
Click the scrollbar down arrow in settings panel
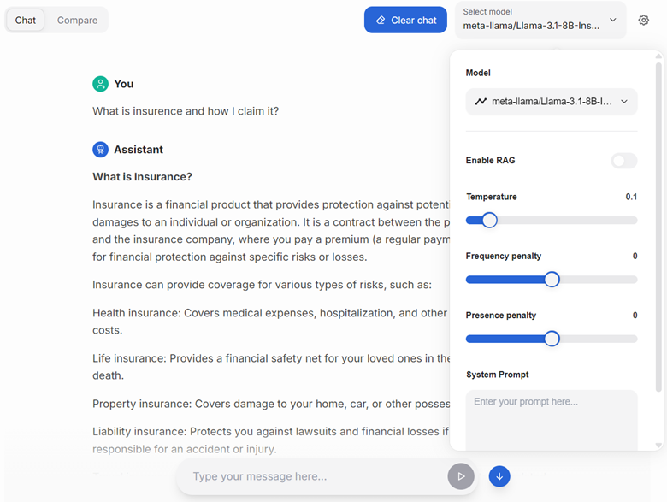pos(658,445)
